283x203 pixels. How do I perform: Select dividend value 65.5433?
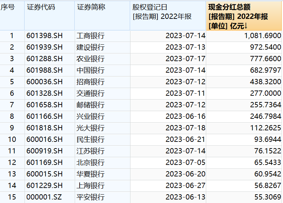[x=268, y=162]
